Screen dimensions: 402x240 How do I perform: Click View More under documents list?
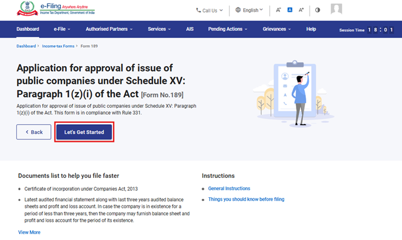tap(29, 232)
